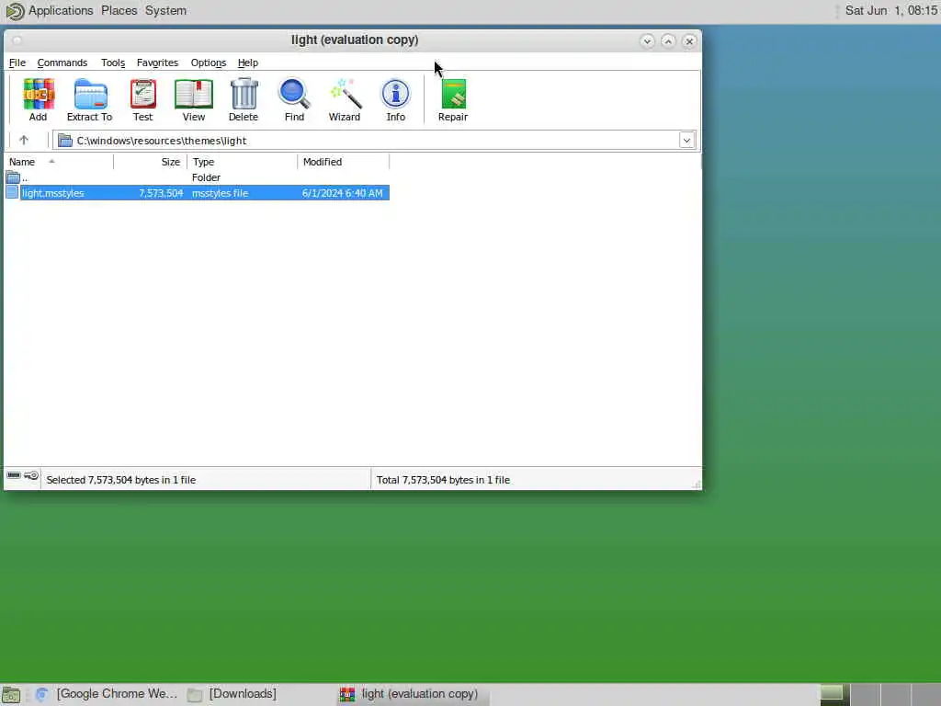Open the Options menu
The width and height of the screenshot is (941, 706).
coord(209,63)
